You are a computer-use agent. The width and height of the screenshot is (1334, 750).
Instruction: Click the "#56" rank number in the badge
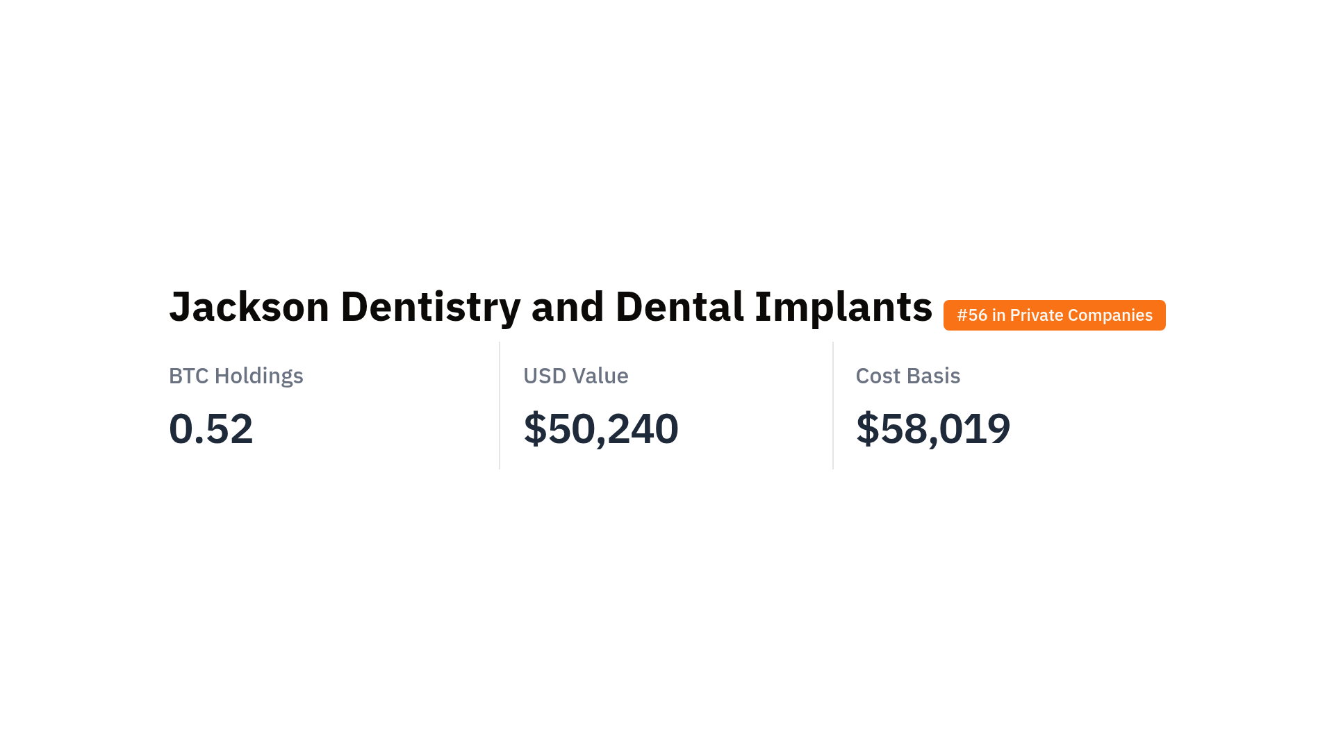972,315
